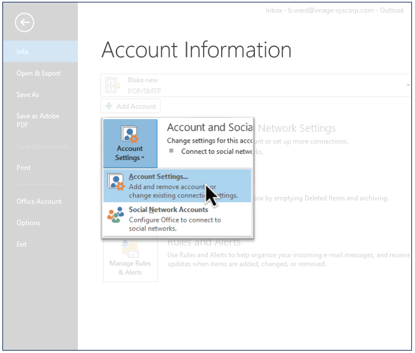Go to the Print page
This screenshot has height=353, width=415.
pos(24,167)
